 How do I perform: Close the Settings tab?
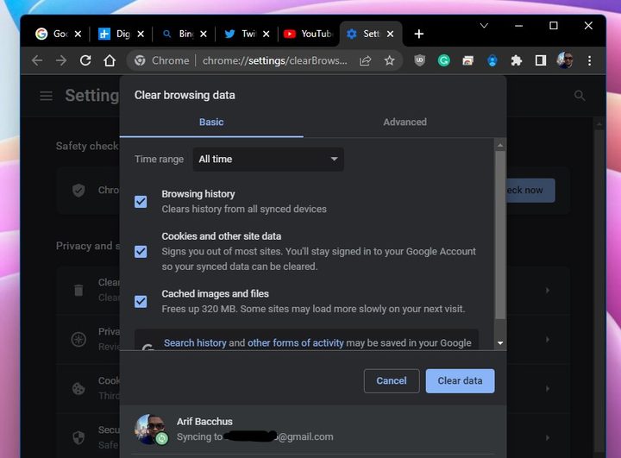coord(390,35)
